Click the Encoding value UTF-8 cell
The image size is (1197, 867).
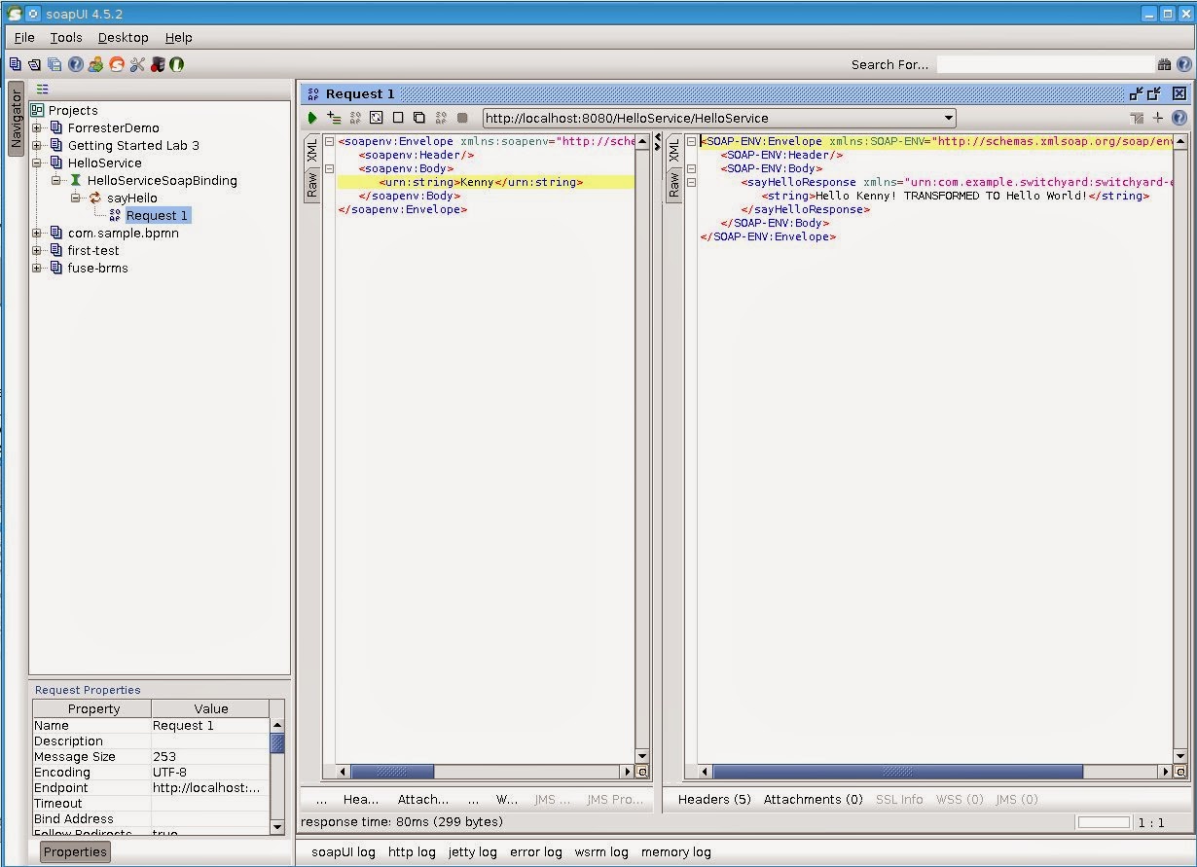[210, 772]
